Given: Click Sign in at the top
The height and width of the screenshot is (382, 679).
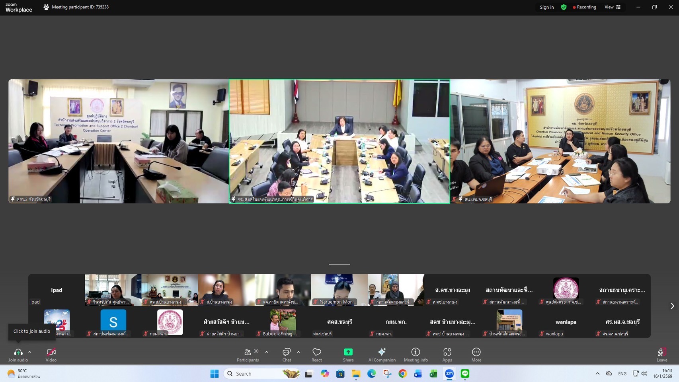Looking at the screenshot, I should click(546, 7).
